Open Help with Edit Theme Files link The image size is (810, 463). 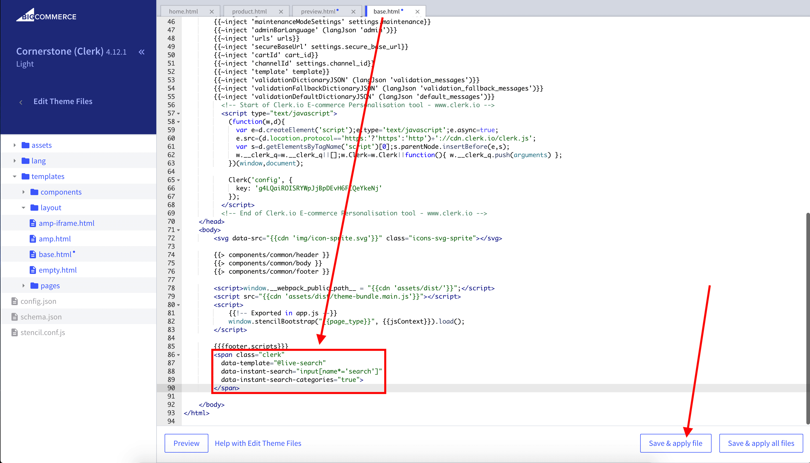coord(258,443)
